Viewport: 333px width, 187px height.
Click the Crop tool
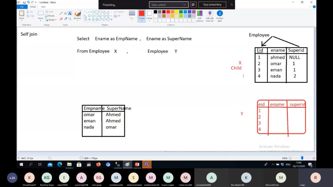tap(49, 12)
